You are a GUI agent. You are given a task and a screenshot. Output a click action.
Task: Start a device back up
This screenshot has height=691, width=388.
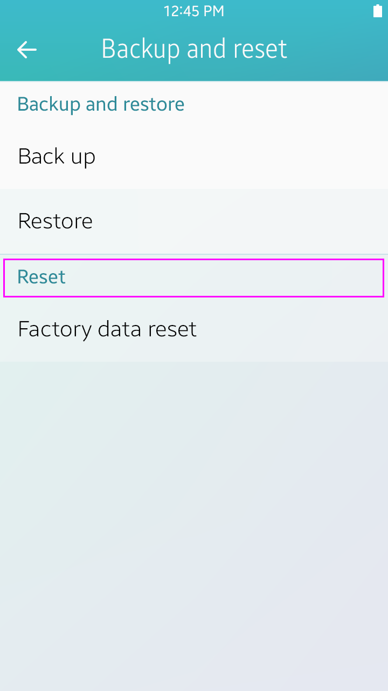pos(194,157)
